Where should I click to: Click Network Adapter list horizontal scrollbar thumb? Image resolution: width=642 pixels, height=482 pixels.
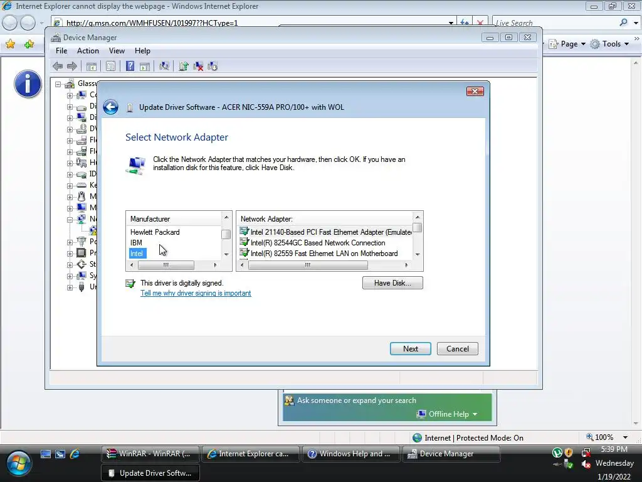308,265
